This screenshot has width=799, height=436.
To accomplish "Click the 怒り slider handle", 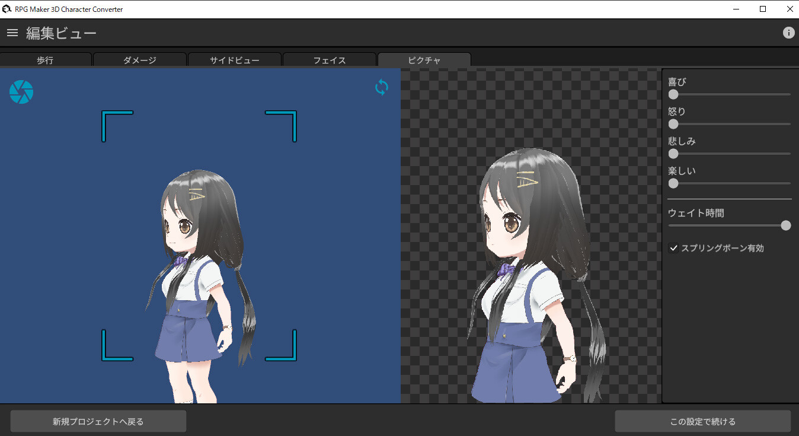I will [x=673, y=124].
